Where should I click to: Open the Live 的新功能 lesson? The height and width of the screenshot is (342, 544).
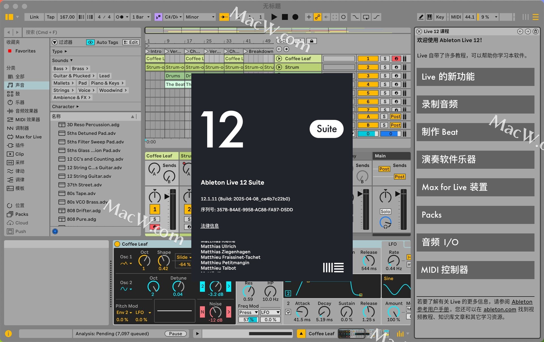tap(475, 77)
